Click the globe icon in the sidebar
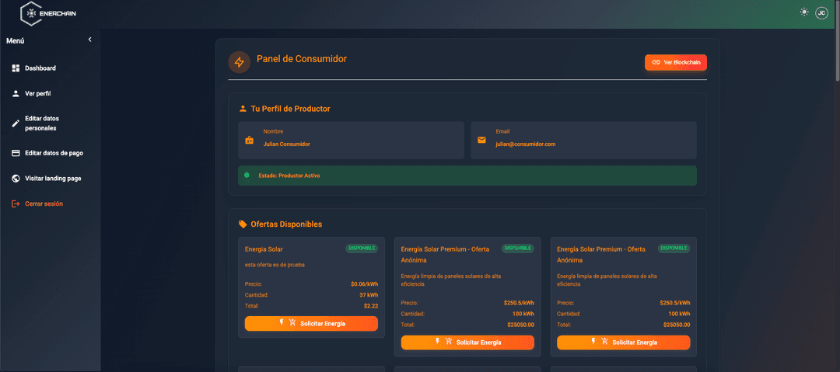Screen dimensions: 840x372 coord(16,179)
